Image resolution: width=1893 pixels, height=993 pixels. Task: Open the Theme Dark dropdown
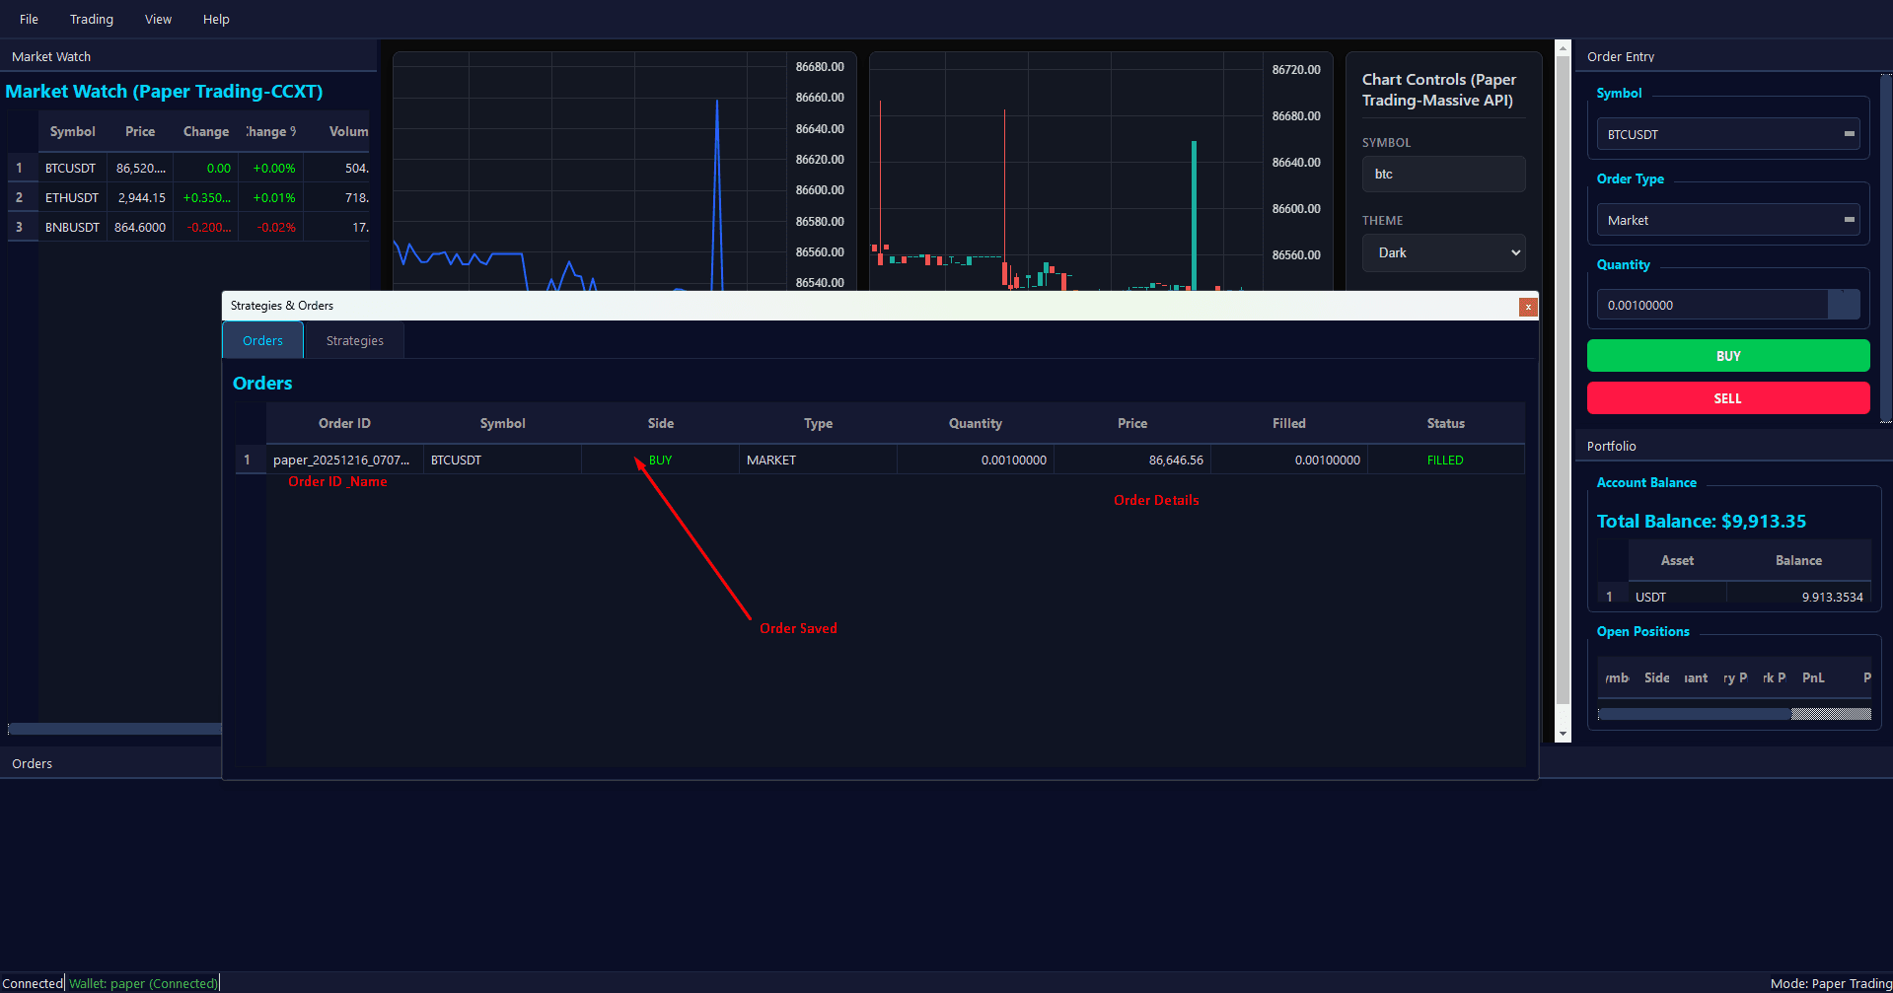[x=1443, y=252]
